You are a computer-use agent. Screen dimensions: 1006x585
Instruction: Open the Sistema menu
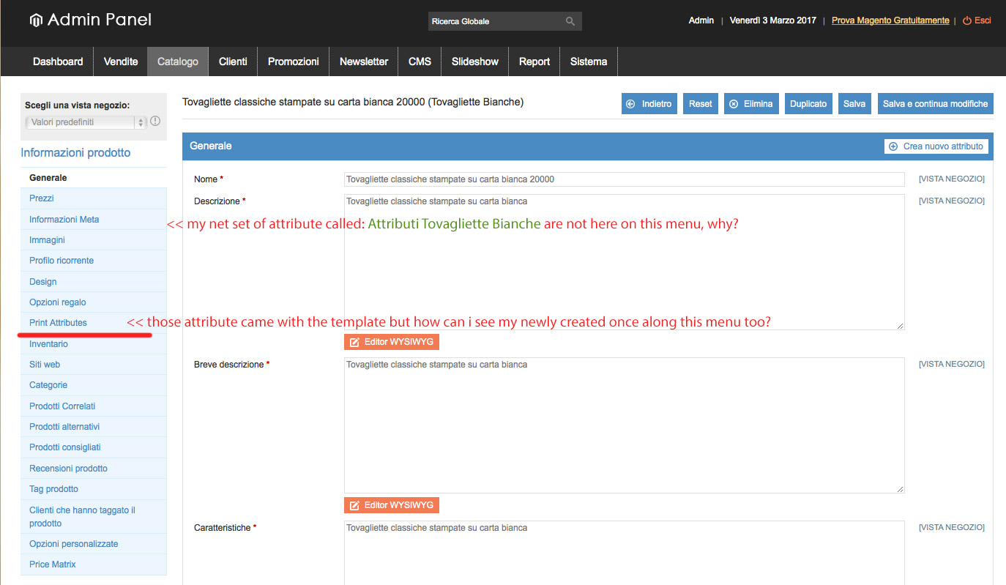[589, 62]
